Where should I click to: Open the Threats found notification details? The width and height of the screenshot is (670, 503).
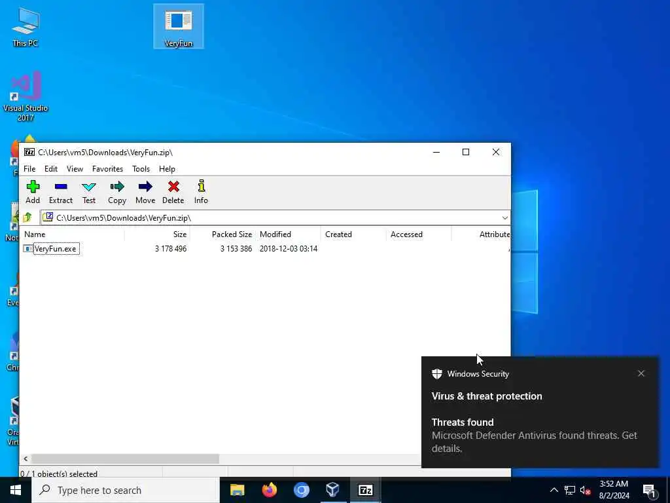(x=534, y=435)
